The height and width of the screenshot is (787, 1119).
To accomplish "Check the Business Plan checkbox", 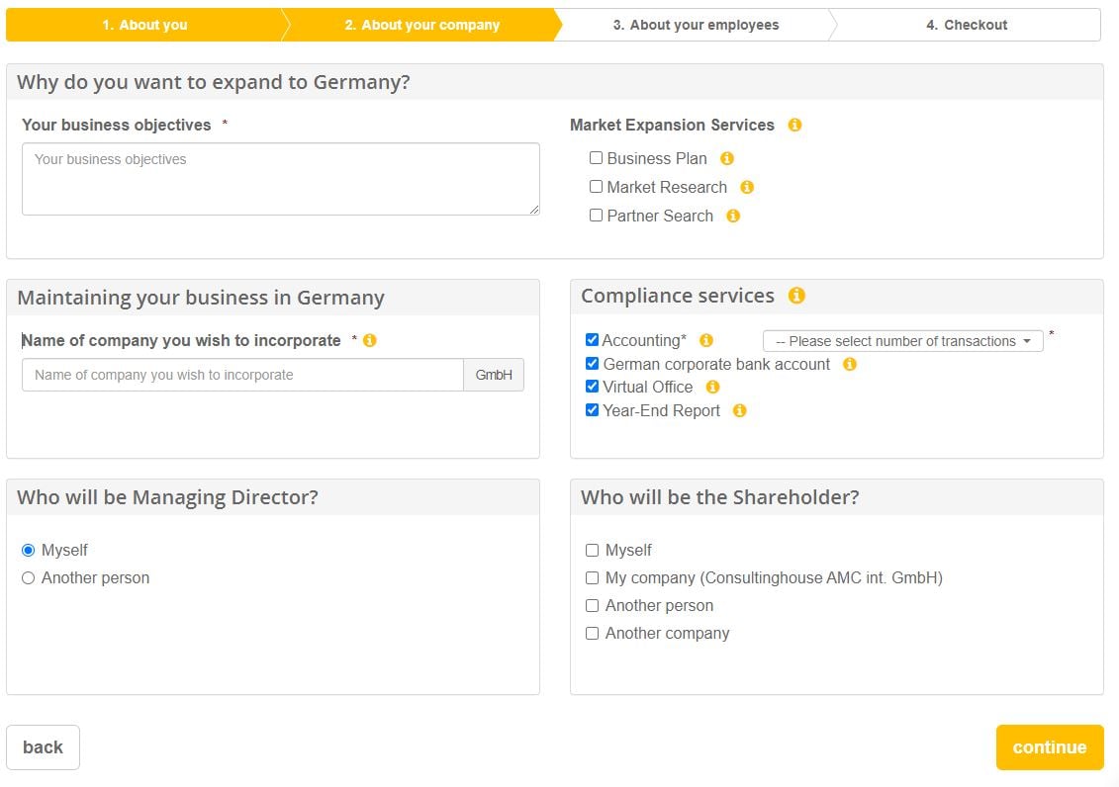I will 596,157.
